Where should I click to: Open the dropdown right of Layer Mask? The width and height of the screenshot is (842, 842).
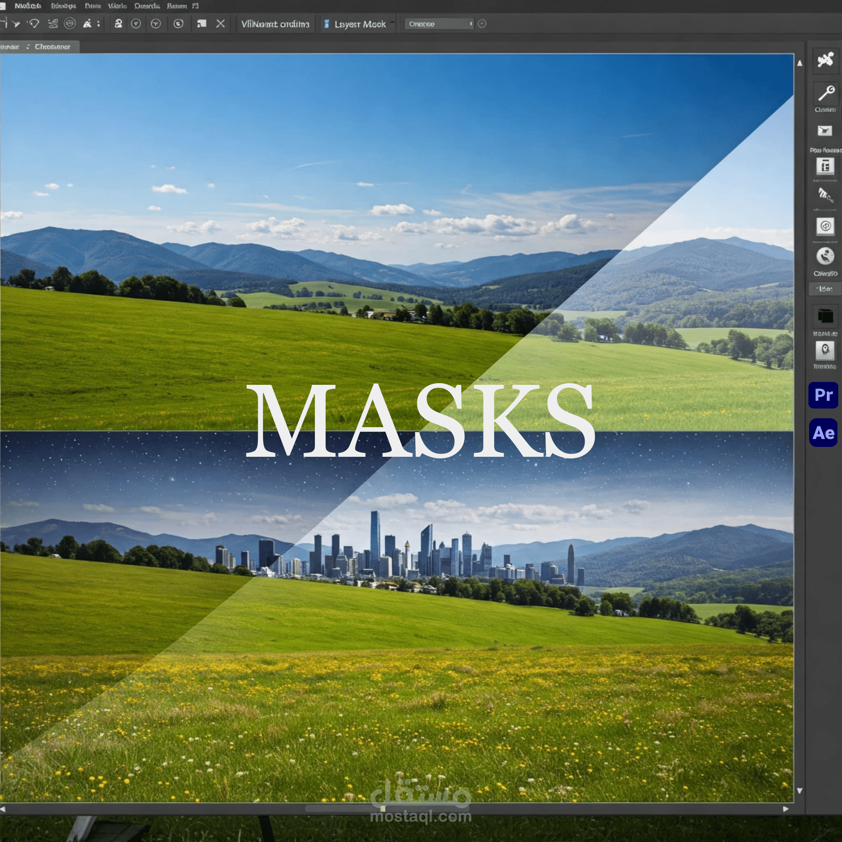point(439,24)
